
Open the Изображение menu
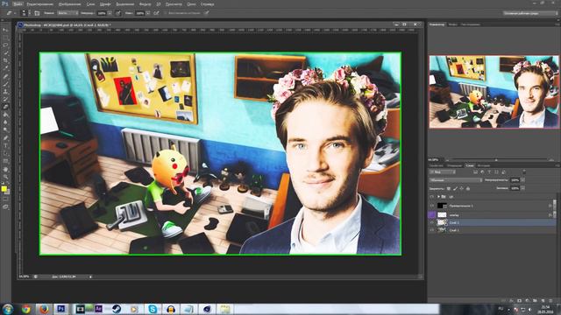click(69, 4)
